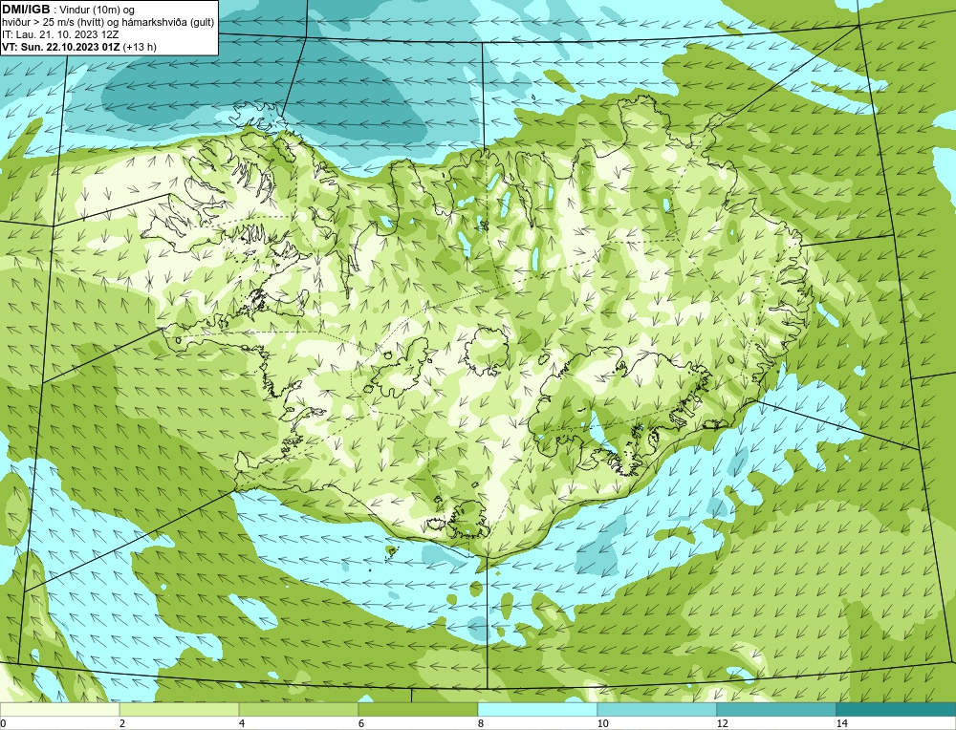
Task: Click the legend label '10'
Action: point(603,723)
